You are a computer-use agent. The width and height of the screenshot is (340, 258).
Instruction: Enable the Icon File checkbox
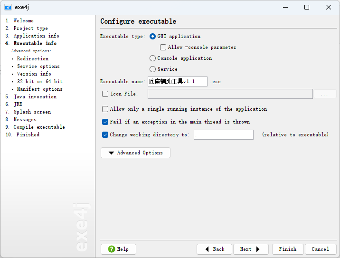(105, 94)
